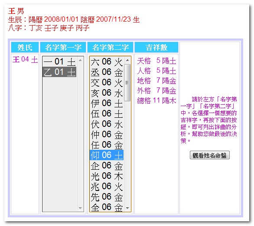The width and height of the screenshot is (254, 226).
Task: Click the surname entry 王 04 土
Action: pyautogui.click(x=25, y=59)
